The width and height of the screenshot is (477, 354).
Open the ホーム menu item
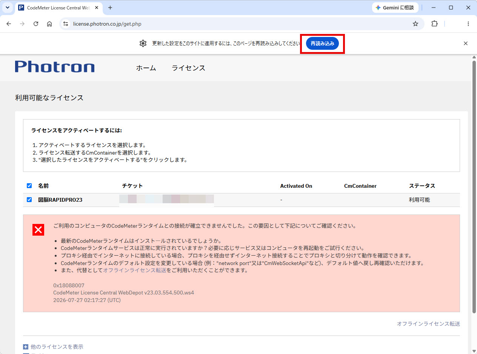point(146,68)
